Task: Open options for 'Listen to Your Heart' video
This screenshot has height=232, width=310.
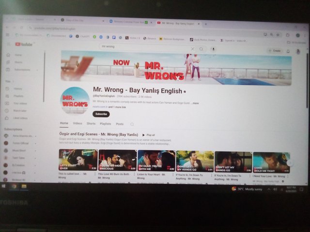Action: click(173, 175)
